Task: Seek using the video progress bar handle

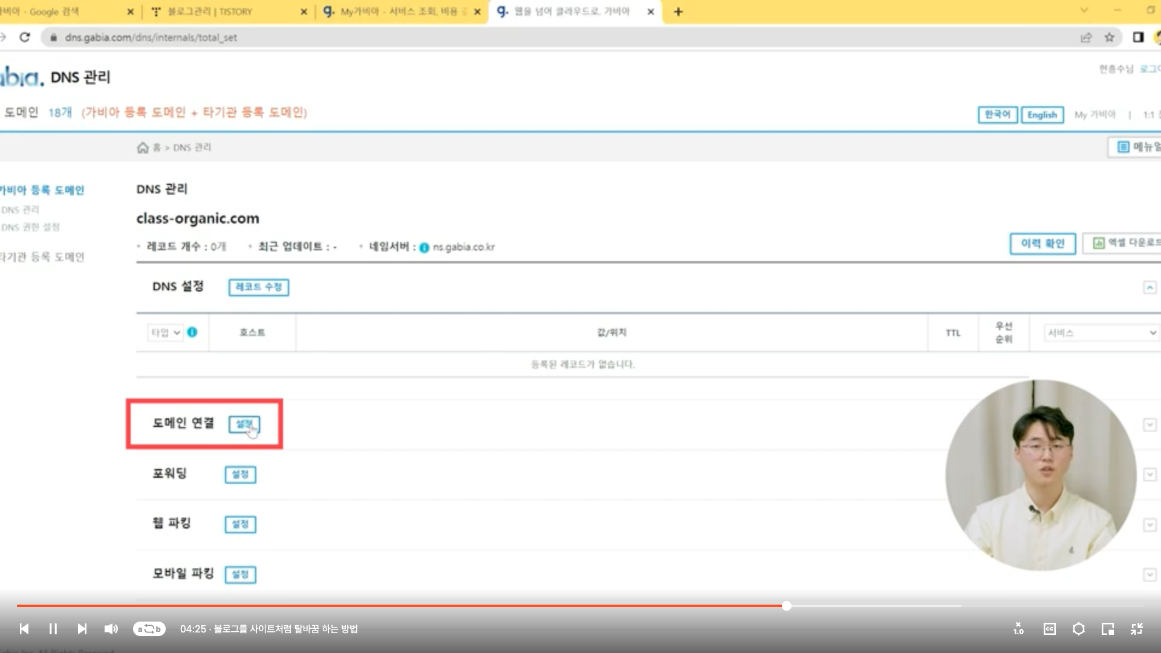Action: point(787,606)
